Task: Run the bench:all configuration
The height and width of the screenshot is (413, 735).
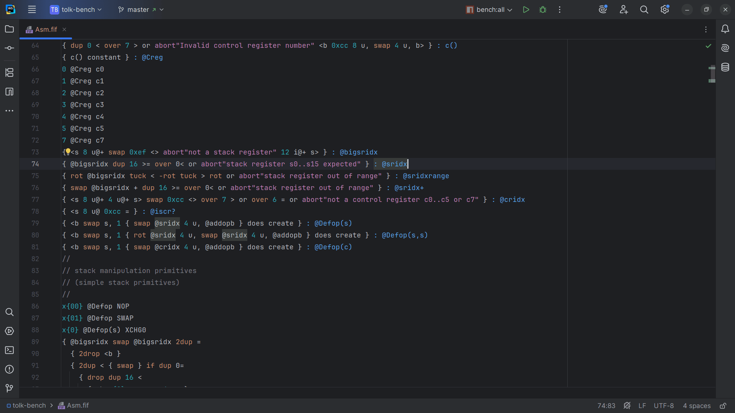Action: (x=526, y=10)
